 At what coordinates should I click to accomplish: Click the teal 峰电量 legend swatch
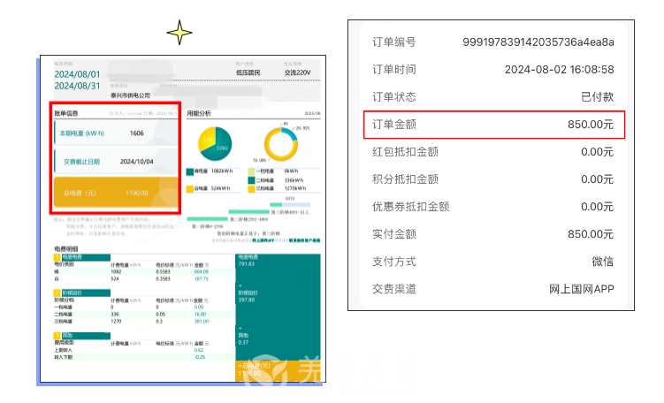point(190,171)
